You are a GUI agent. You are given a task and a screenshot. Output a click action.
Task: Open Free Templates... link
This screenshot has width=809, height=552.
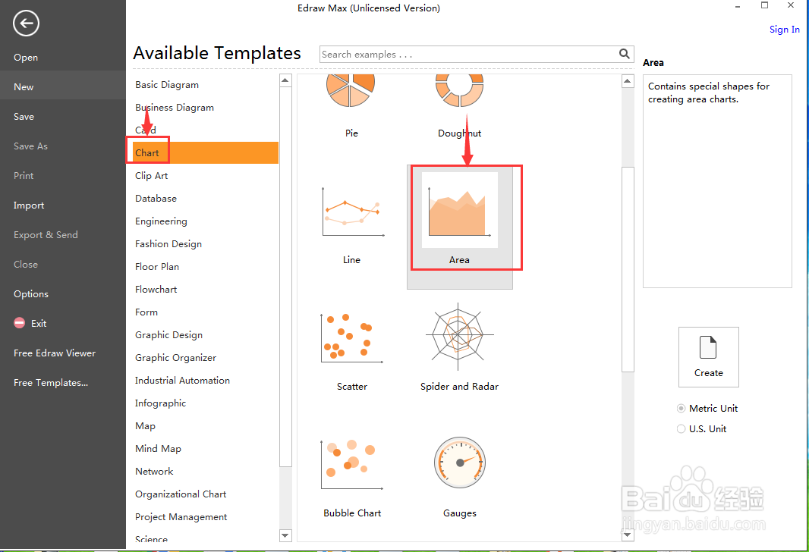(x=51, y=382)
